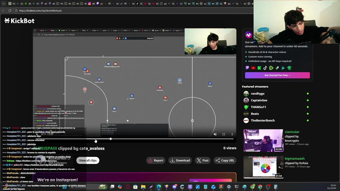Go back with the browser back arrow
This screenshot has width=340, height=191.
coord(3,11)
